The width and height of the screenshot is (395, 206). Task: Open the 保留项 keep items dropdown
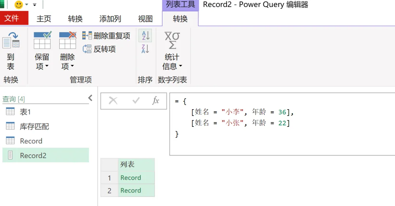[42, 51]
